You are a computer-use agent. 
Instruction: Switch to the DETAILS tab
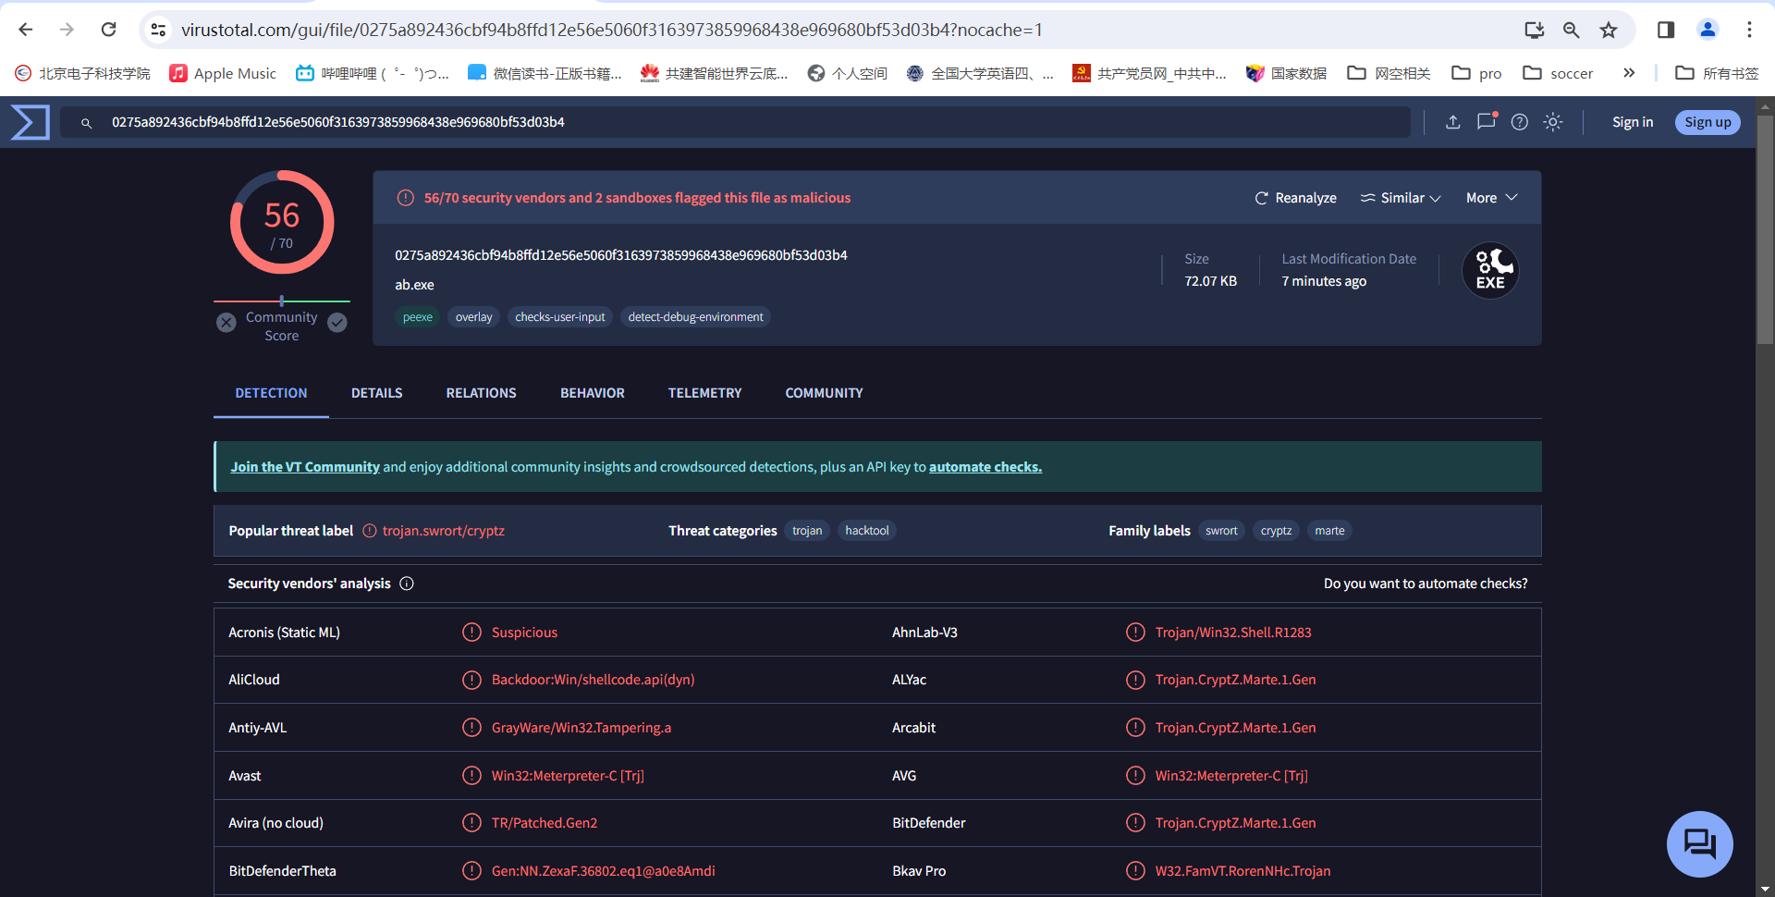[376, 393]
